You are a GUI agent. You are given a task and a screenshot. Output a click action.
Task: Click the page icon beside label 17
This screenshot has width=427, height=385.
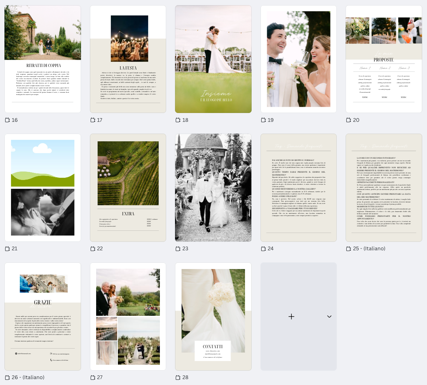click(93, 120)
